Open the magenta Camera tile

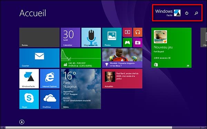pos(138,43)
